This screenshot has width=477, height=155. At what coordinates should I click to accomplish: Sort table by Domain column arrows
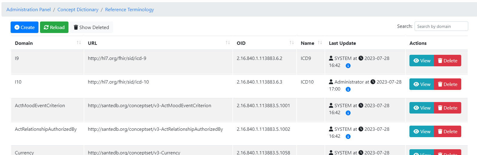pyautogui.click(x=79, y=43)
